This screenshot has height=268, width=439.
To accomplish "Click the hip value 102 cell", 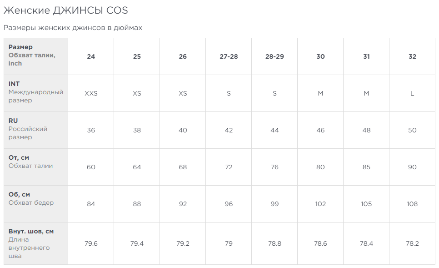I will point(320,204).
